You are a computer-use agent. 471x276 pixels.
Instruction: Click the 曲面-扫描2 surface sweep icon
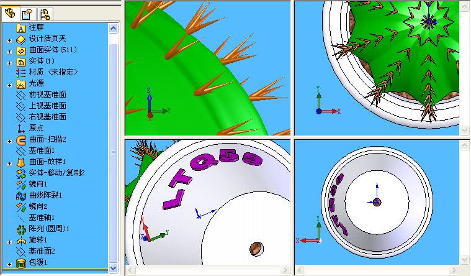20,140
